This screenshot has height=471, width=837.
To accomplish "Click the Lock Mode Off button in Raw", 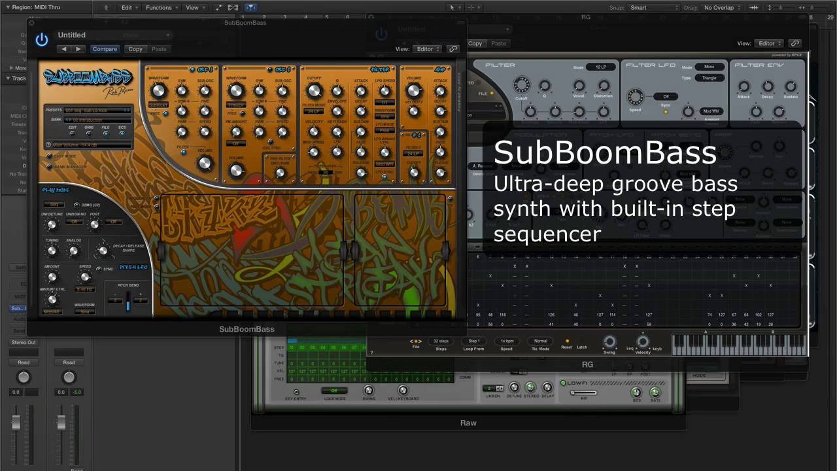I will click(334, 391).
